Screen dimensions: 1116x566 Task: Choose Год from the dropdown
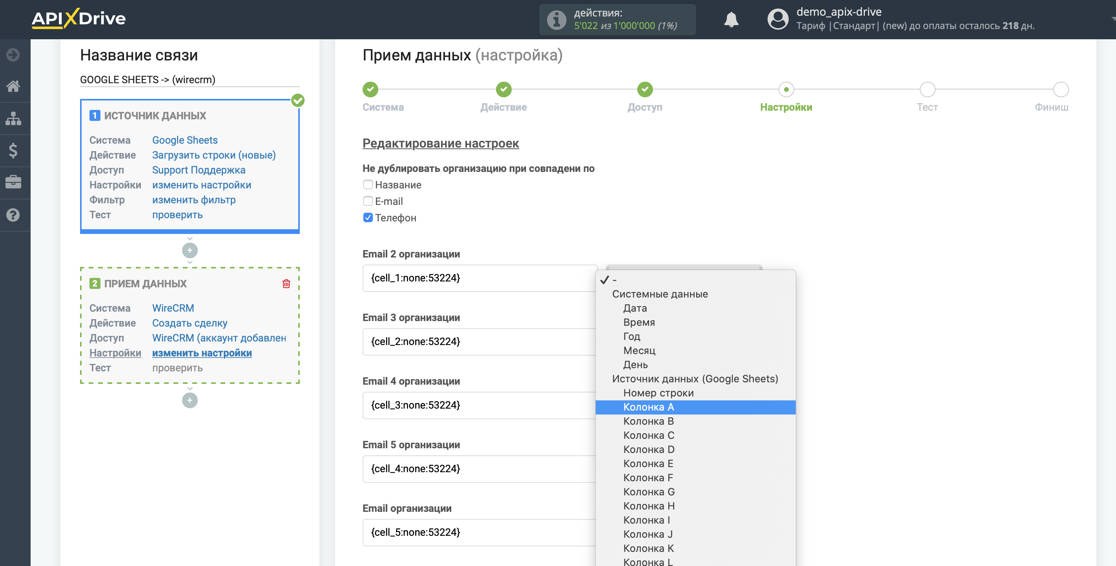tap(695, 336)
